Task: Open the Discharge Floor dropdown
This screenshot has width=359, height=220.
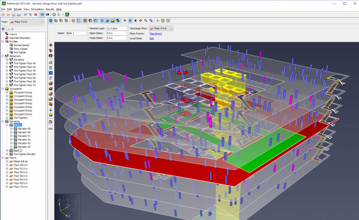Action: click(161, 28)
